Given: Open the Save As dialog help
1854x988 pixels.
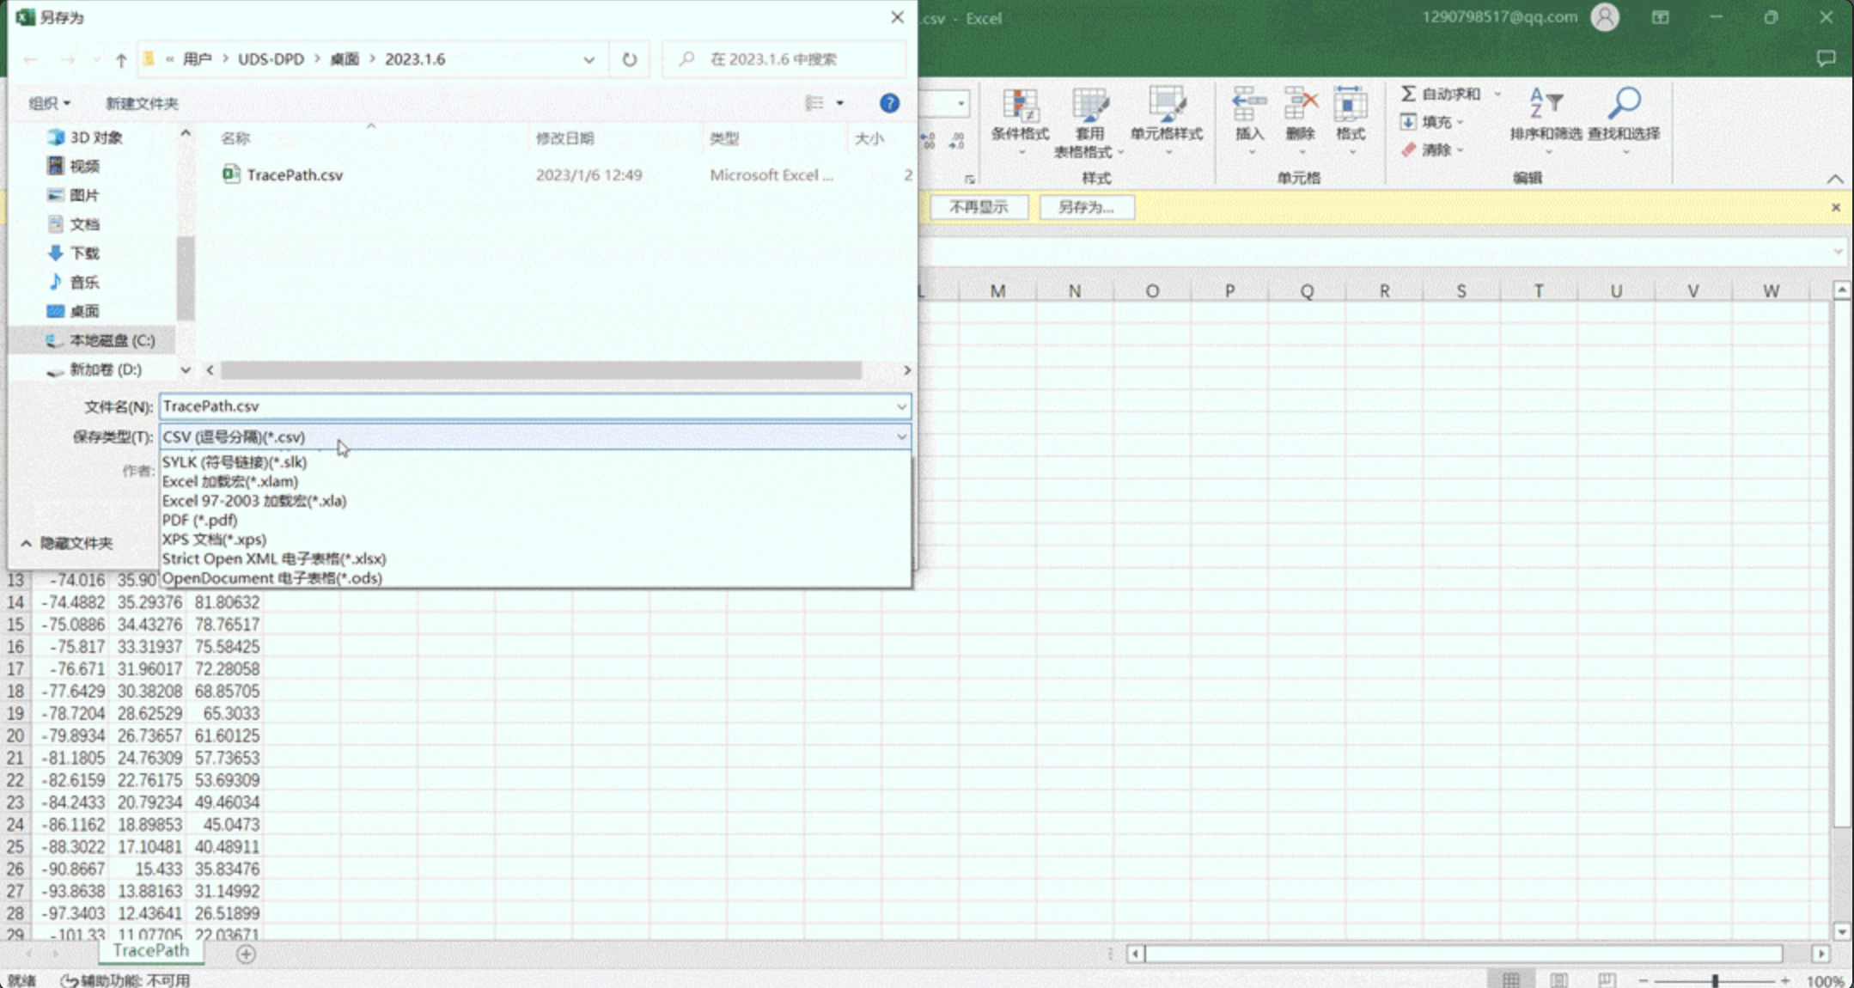Looking at the screenshot, I should 889,103.
